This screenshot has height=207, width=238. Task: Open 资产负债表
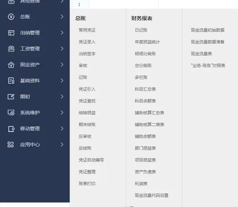coord(145,172)
